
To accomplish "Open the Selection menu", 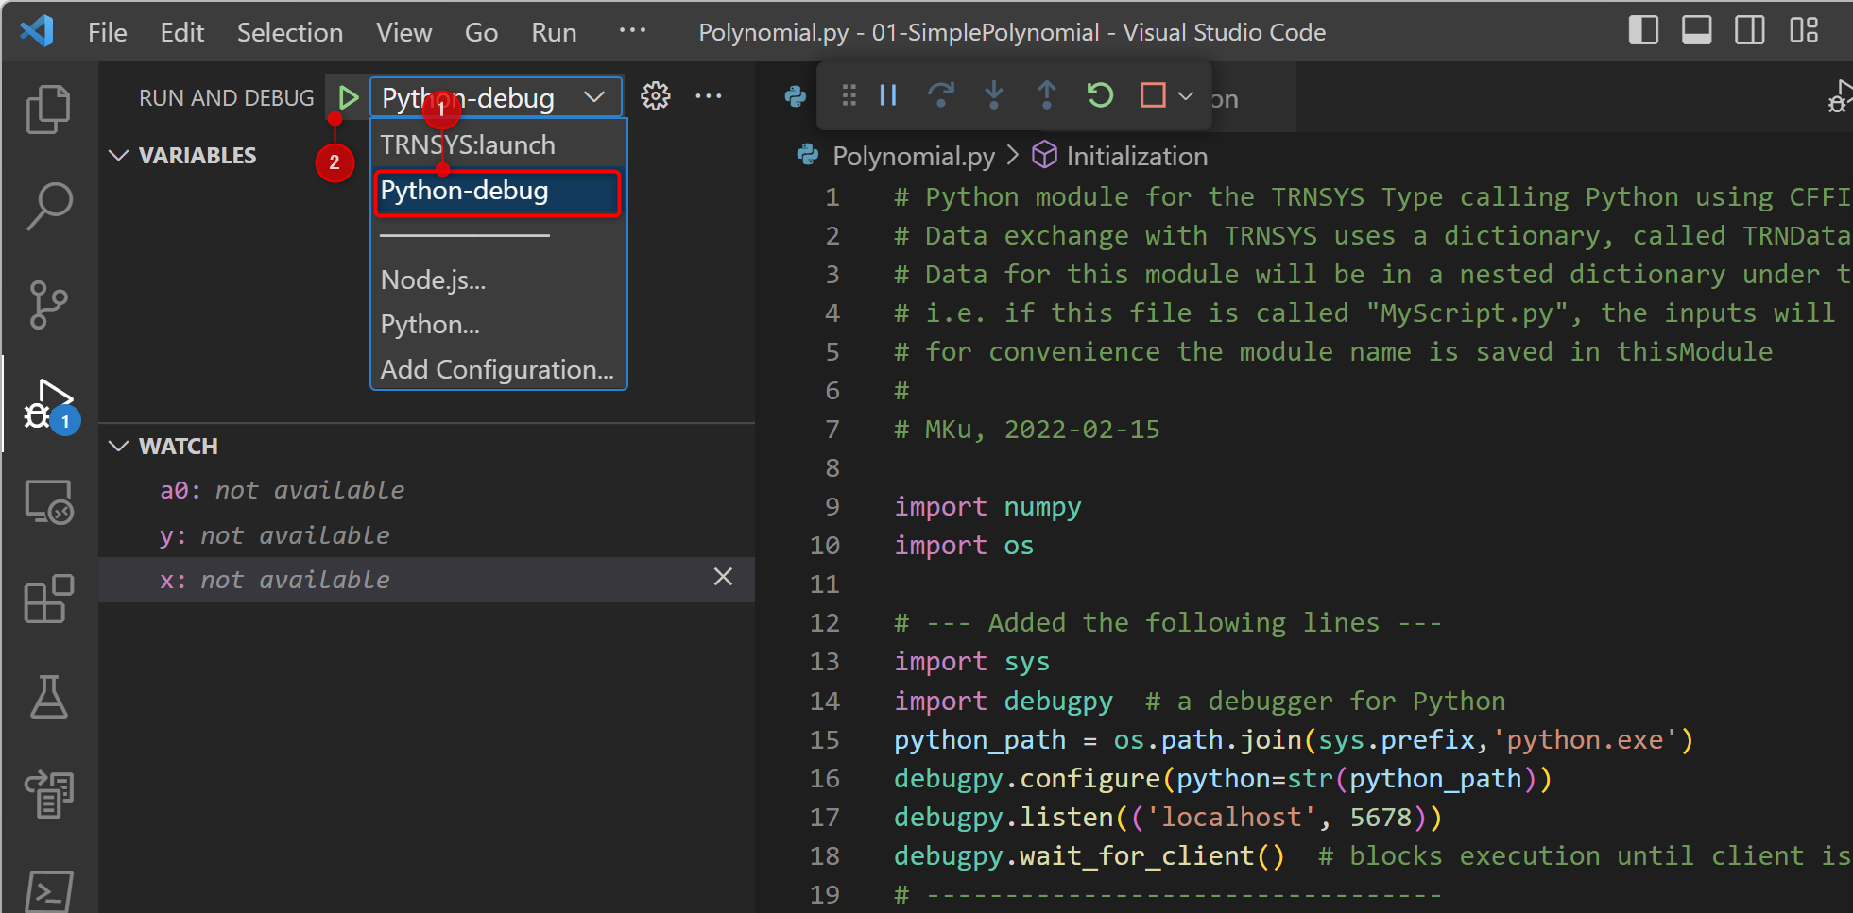I will (289, 32).
